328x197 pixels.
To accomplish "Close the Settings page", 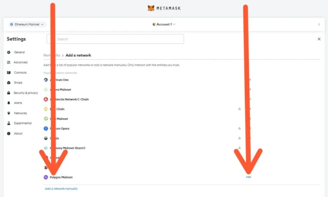I will coord(319,39).
